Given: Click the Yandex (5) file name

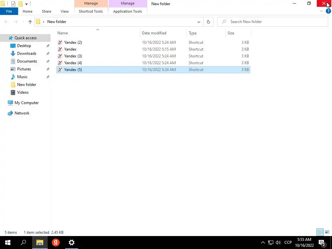Looking at the screenshot, I should (73, 70).
